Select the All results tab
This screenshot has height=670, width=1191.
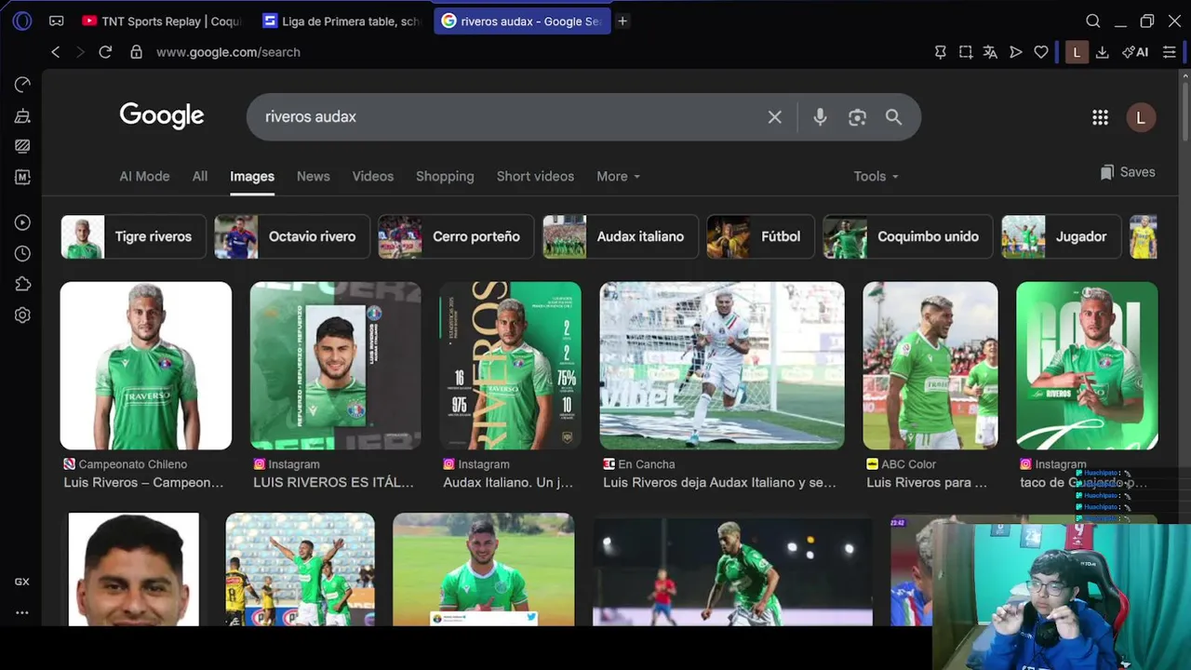tap(200, 176)
